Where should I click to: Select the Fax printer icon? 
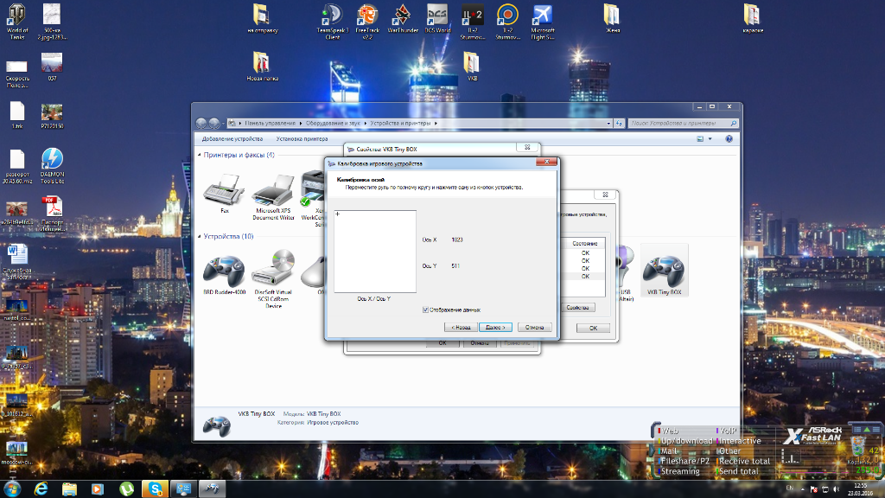(x=224, y=194)
